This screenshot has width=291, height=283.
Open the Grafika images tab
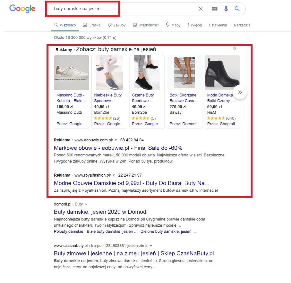click(91, 25)
